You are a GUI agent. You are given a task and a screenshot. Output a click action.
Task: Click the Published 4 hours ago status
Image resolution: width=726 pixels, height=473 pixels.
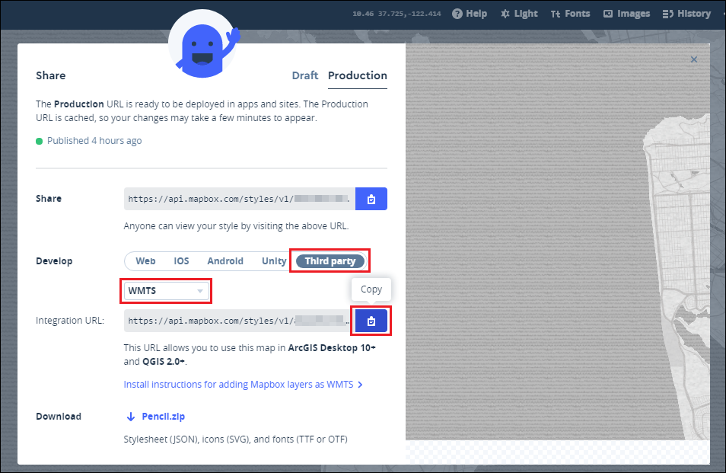89,141
